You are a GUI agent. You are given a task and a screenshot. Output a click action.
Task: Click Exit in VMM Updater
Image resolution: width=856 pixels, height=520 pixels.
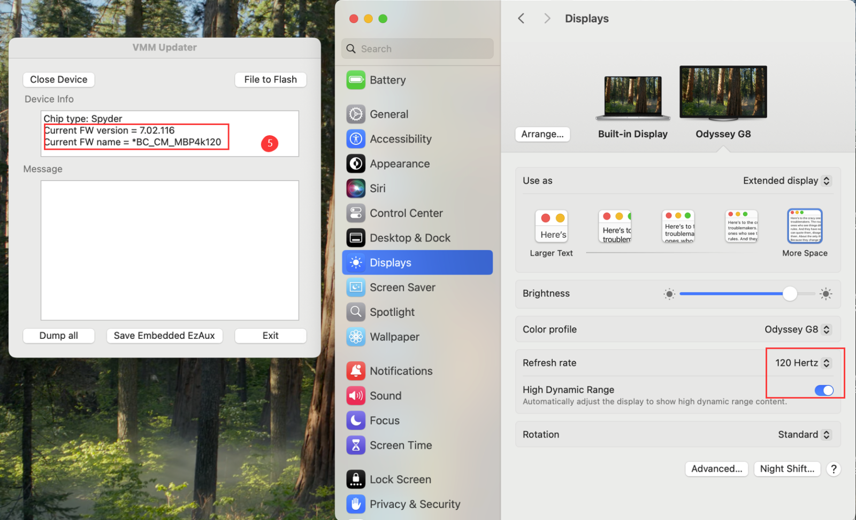pyautogui.click(x=271, y=336)
